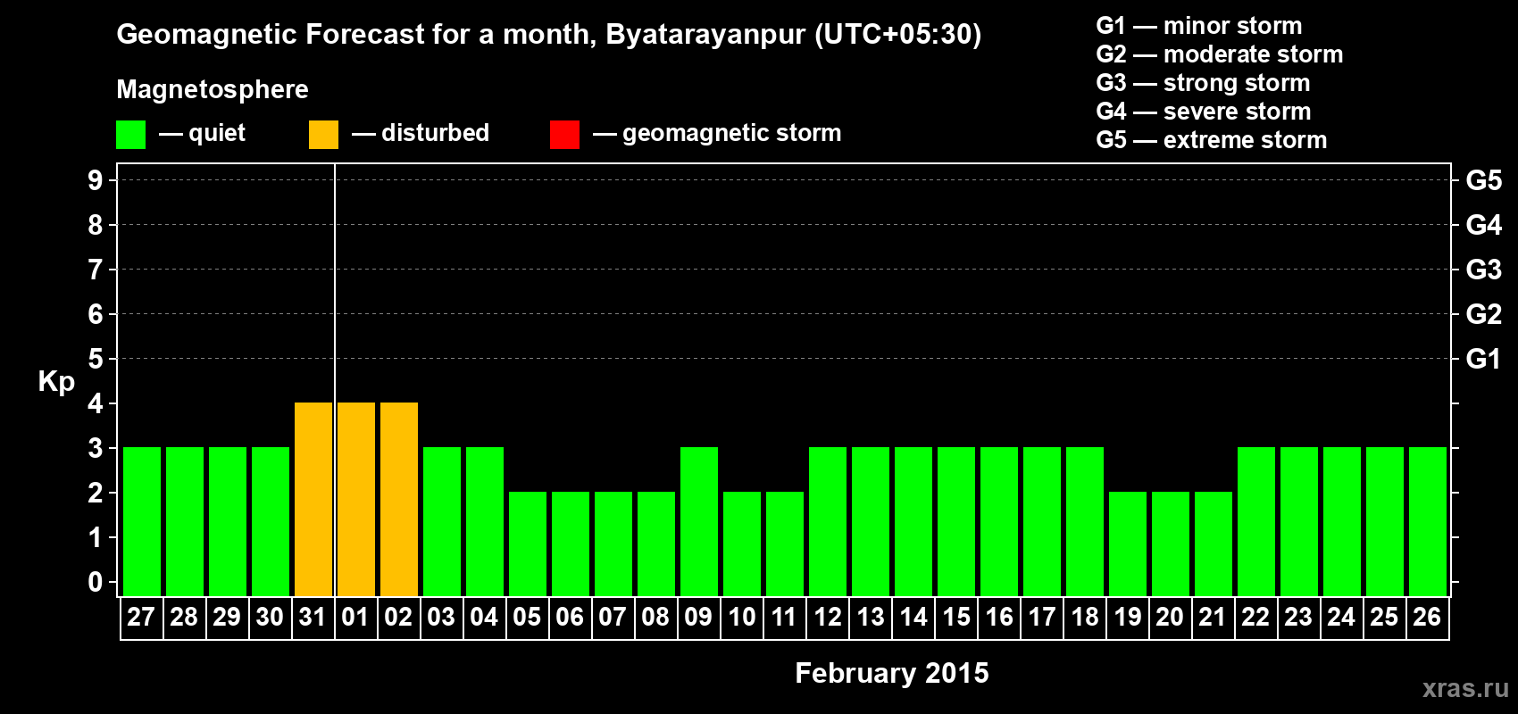Click the 'G1' right-axis label
This screenshot has height=714, width=1518.
point(1484,359)
